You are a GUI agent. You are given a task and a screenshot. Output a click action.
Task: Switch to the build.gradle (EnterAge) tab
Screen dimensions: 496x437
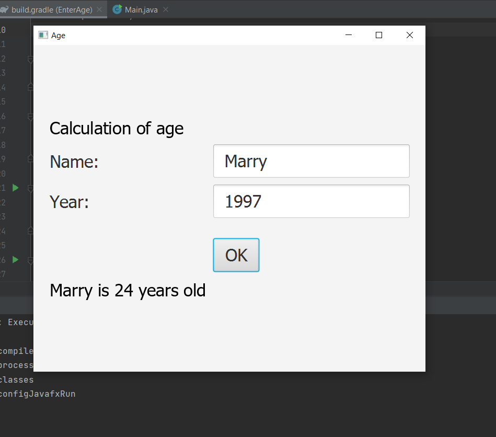pyautogui.click(x=52, y=10)
